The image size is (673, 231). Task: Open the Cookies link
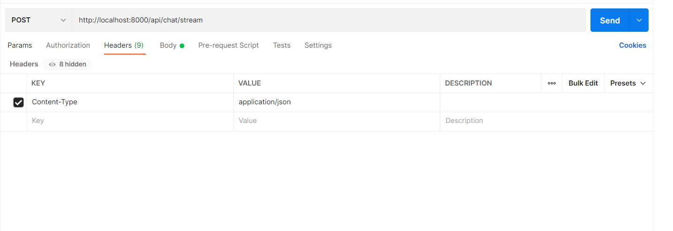coord(632,45)
